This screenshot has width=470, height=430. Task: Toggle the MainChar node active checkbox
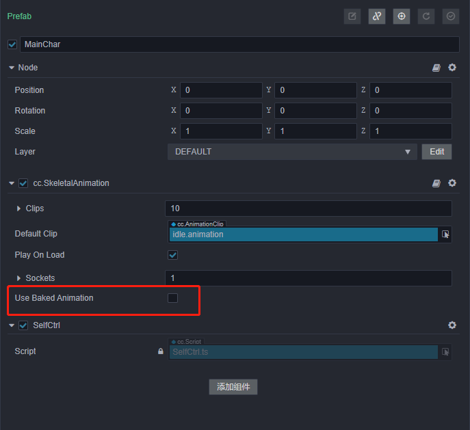12,44
